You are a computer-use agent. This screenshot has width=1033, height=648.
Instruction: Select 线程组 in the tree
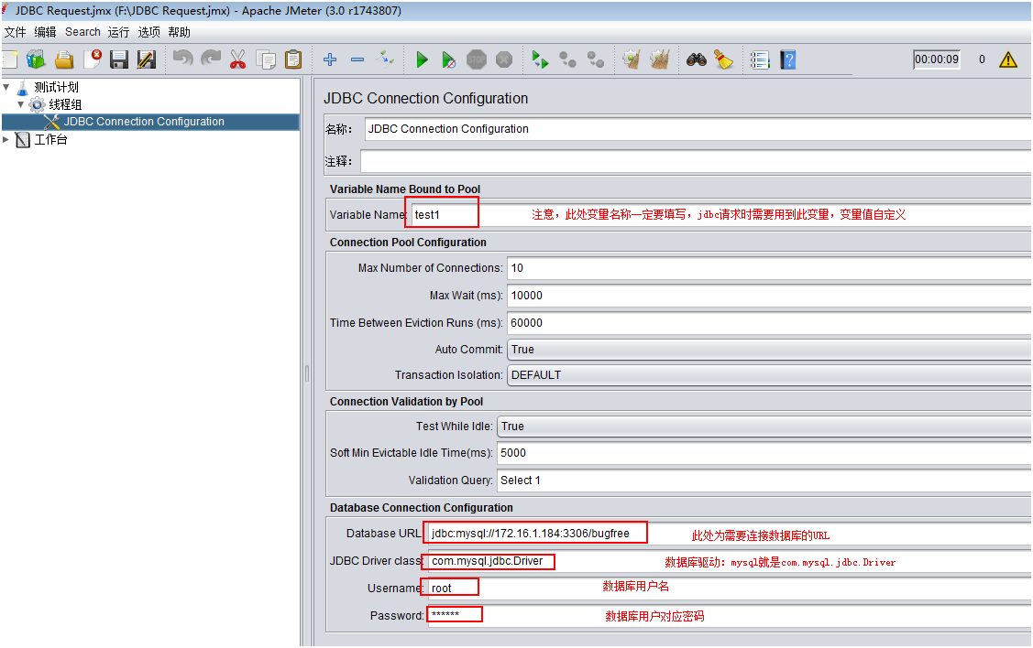(65, 105)
